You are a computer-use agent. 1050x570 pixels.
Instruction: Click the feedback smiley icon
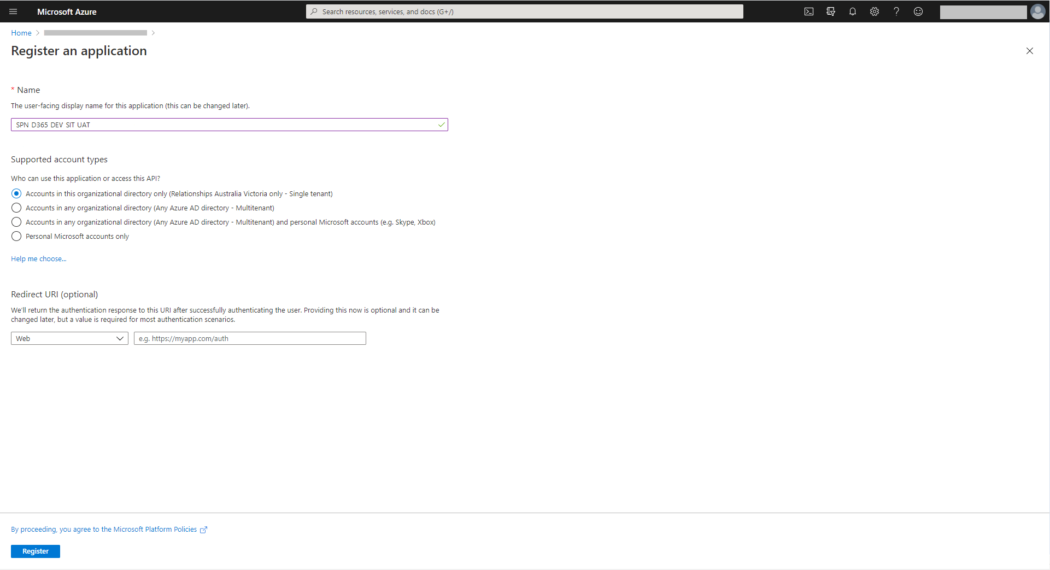(x=918, y=11)
